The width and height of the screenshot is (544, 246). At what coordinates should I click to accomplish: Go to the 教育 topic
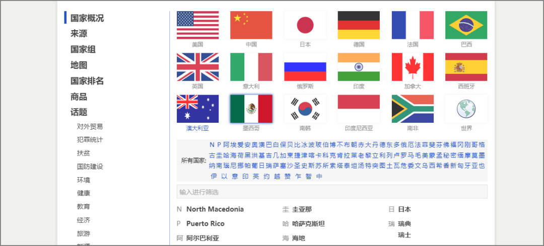point(83,207)
